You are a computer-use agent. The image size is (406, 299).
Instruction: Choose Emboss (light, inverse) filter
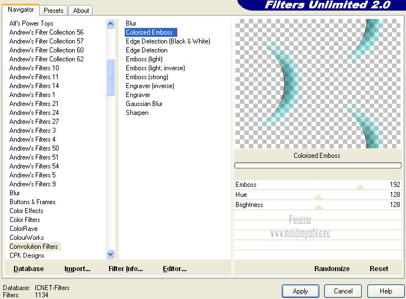tap(155, 68)
